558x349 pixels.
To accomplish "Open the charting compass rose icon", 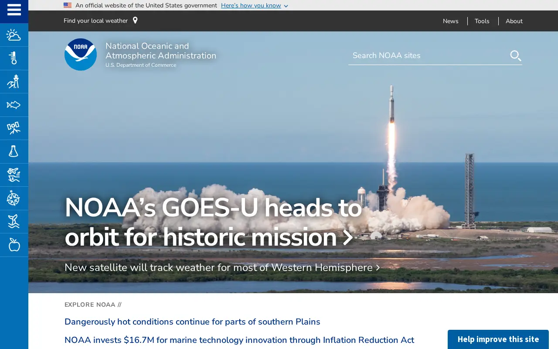I will point(14,198).
